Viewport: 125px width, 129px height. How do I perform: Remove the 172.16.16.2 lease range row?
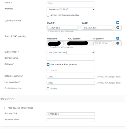(118, 27)
